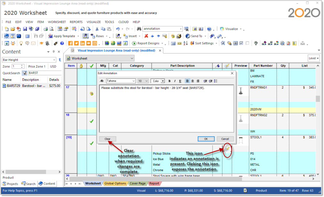The image size is (324, 197).
Task: Click the Open folder icon
Action: coord(13,29)
